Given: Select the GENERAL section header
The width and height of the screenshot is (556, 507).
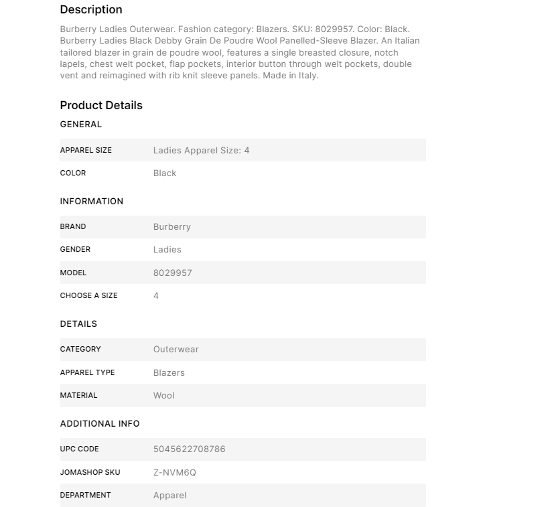Looking at the screenshot, I should click(81, 124).
